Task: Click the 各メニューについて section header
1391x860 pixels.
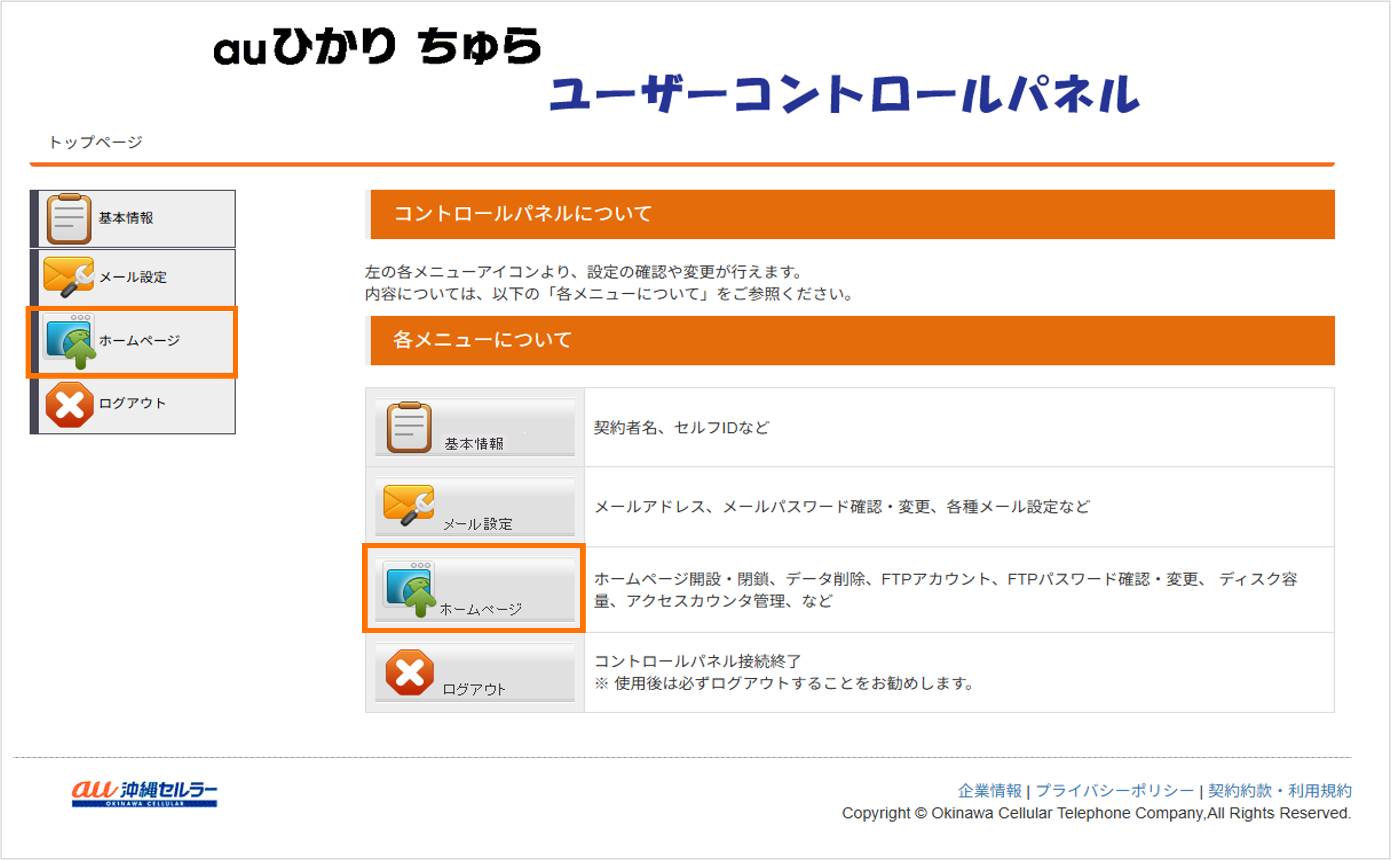Action: [853, 341]
